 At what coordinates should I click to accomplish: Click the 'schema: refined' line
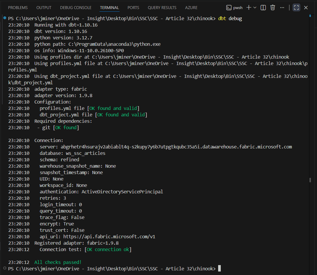(x=59, y=160)
